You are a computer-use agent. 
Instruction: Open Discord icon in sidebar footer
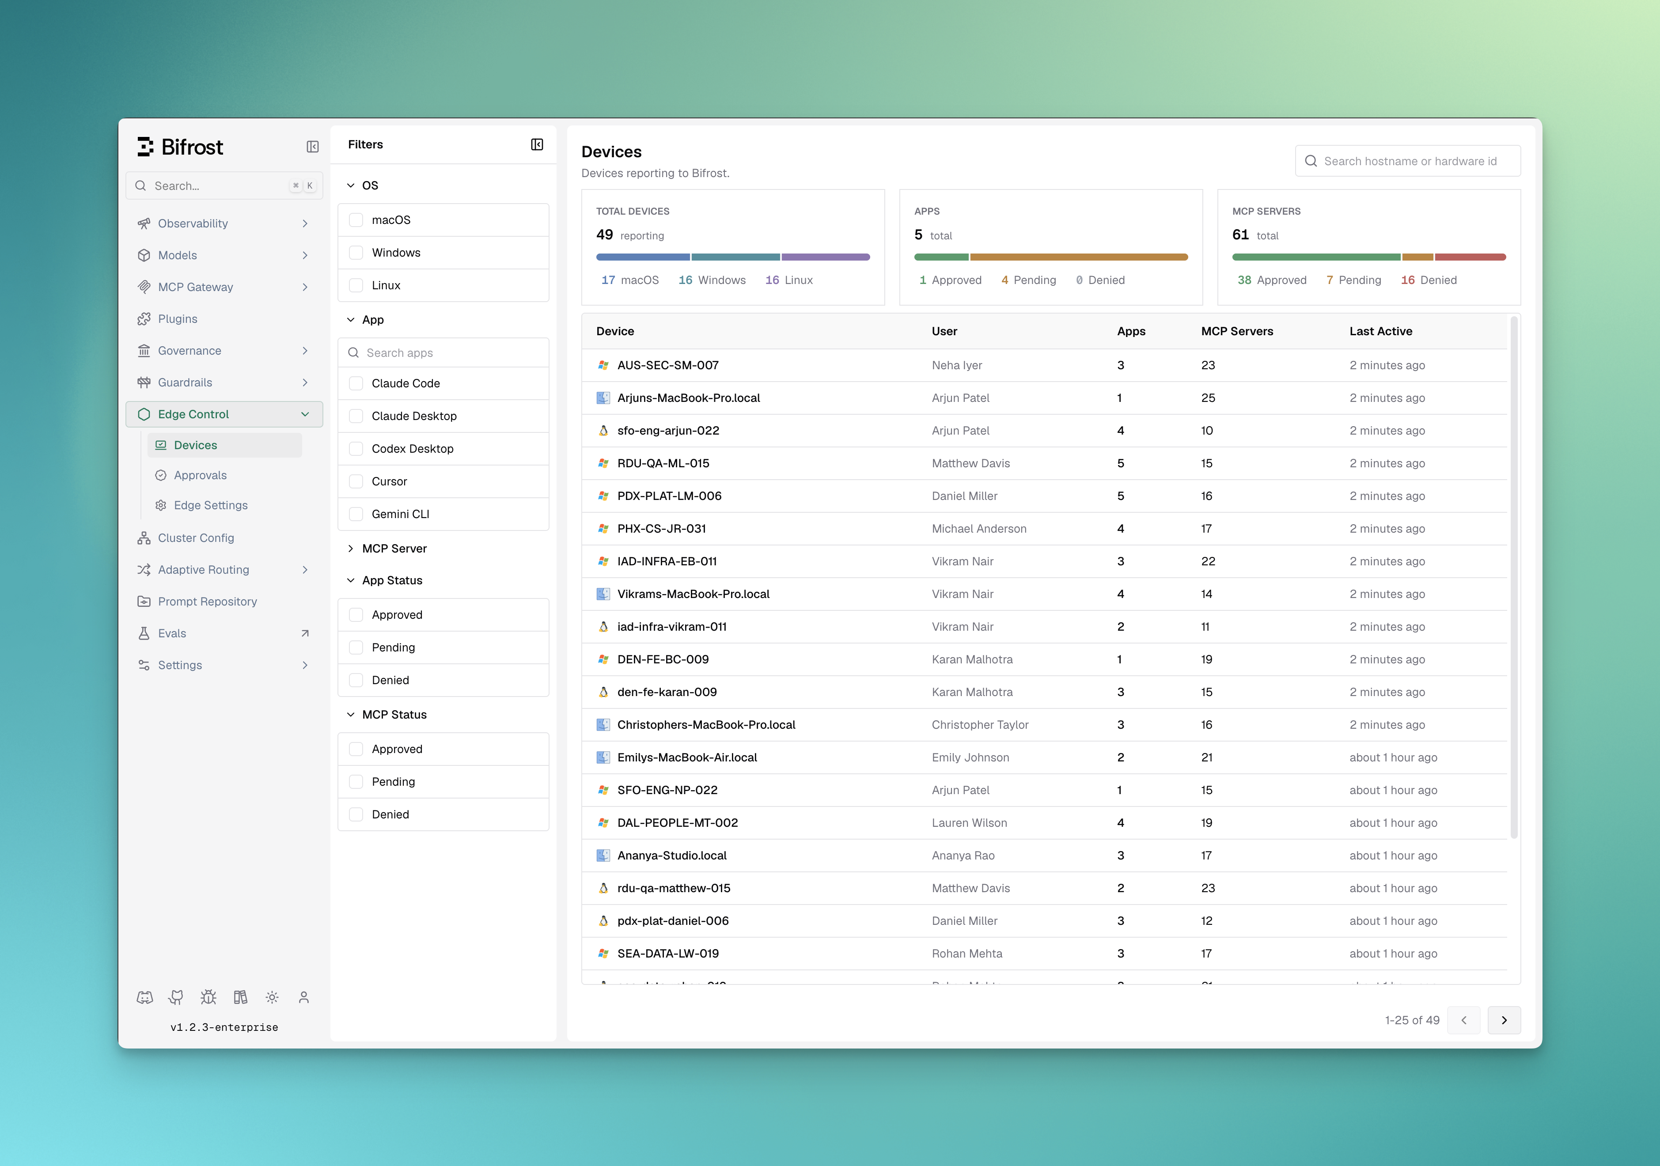point(144,998)
